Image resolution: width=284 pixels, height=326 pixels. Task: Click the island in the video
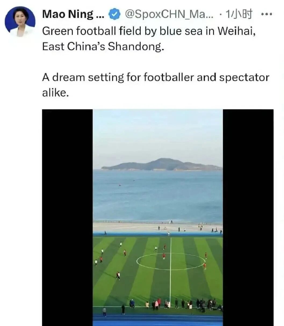pyautogui.click(x=162, y=164)
